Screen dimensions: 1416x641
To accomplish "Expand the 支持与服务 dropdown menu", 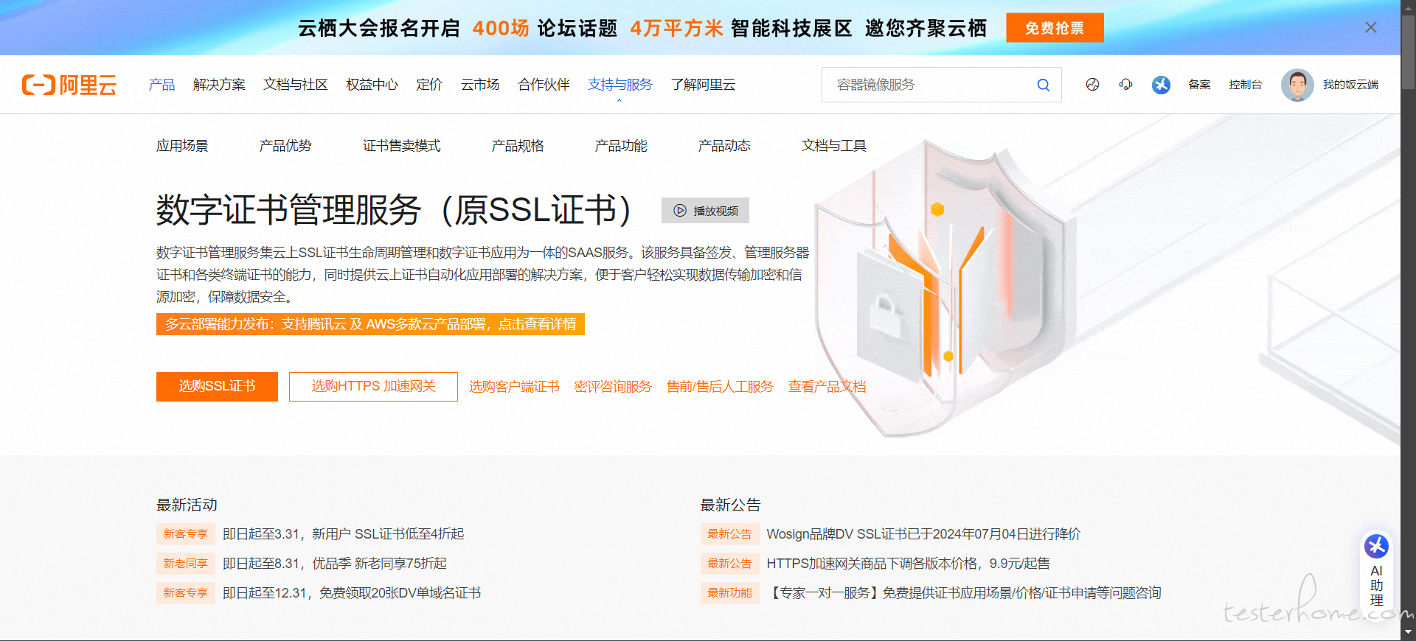I will coord(620,85).
